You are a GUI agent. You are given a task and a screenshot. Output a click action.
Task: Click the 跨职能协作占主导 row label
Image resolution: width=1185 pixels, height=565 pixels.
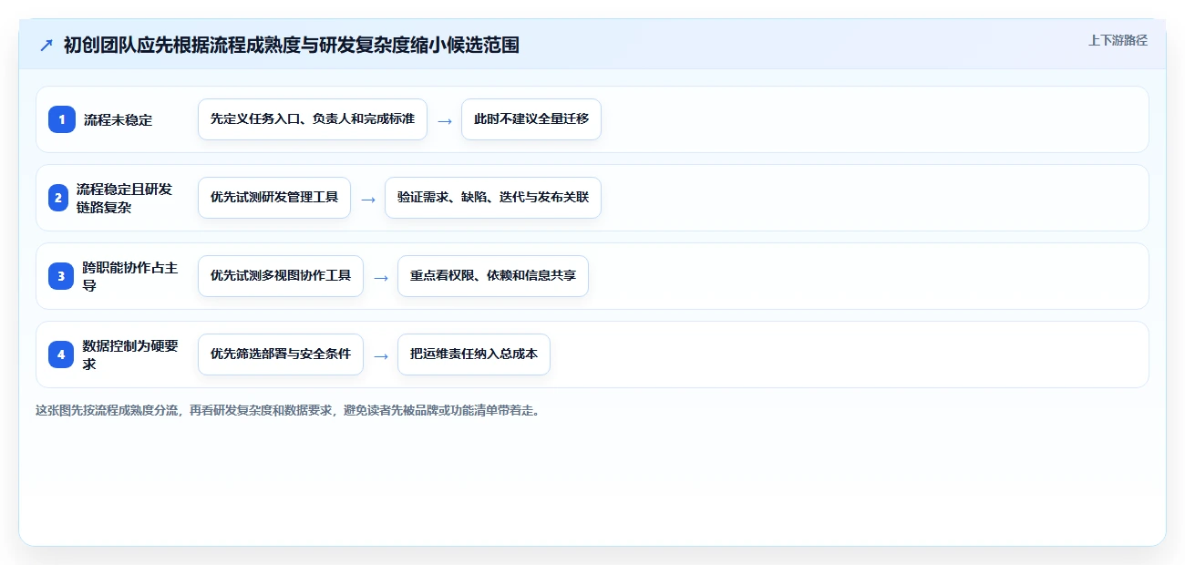[x=129, y=276]
